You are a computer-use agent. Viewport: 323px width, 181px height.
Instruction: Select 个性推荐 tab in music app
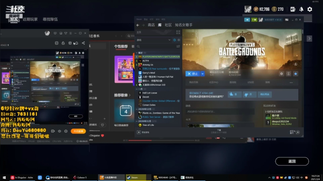pos(121,46)
